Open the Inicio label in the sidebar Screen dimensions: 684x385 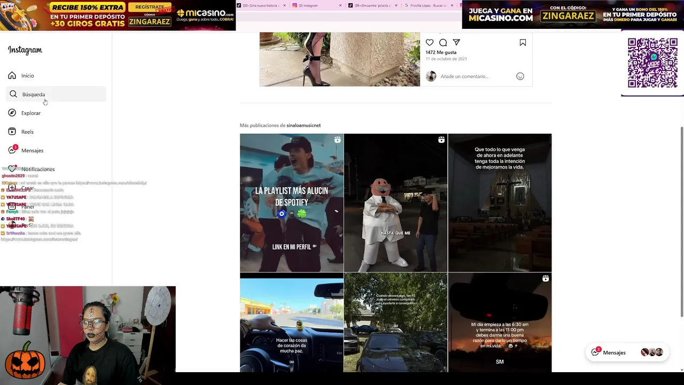pyautogui.click(x=28, y=76)
